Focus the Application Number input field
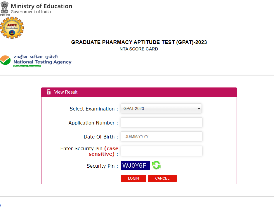Image resolution: width=274 pixels, height=214 pixels. pos(161,122)
